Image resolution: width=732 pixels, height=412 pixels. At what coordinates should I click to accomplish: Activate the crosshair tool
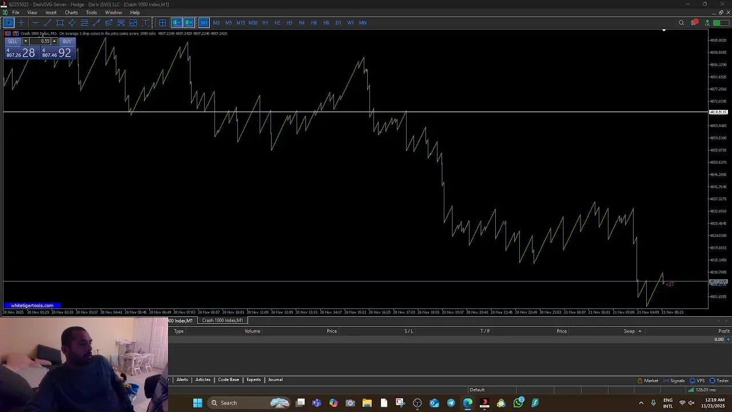(22, 23)
